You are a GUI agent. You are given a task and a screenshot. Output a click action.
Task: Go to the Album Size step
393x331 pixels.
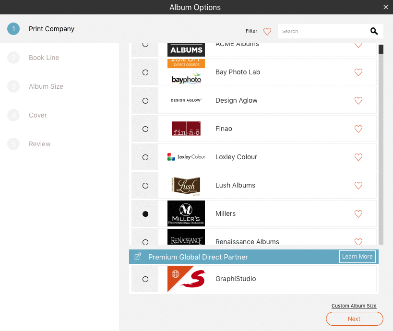click(x=46, y=86)
